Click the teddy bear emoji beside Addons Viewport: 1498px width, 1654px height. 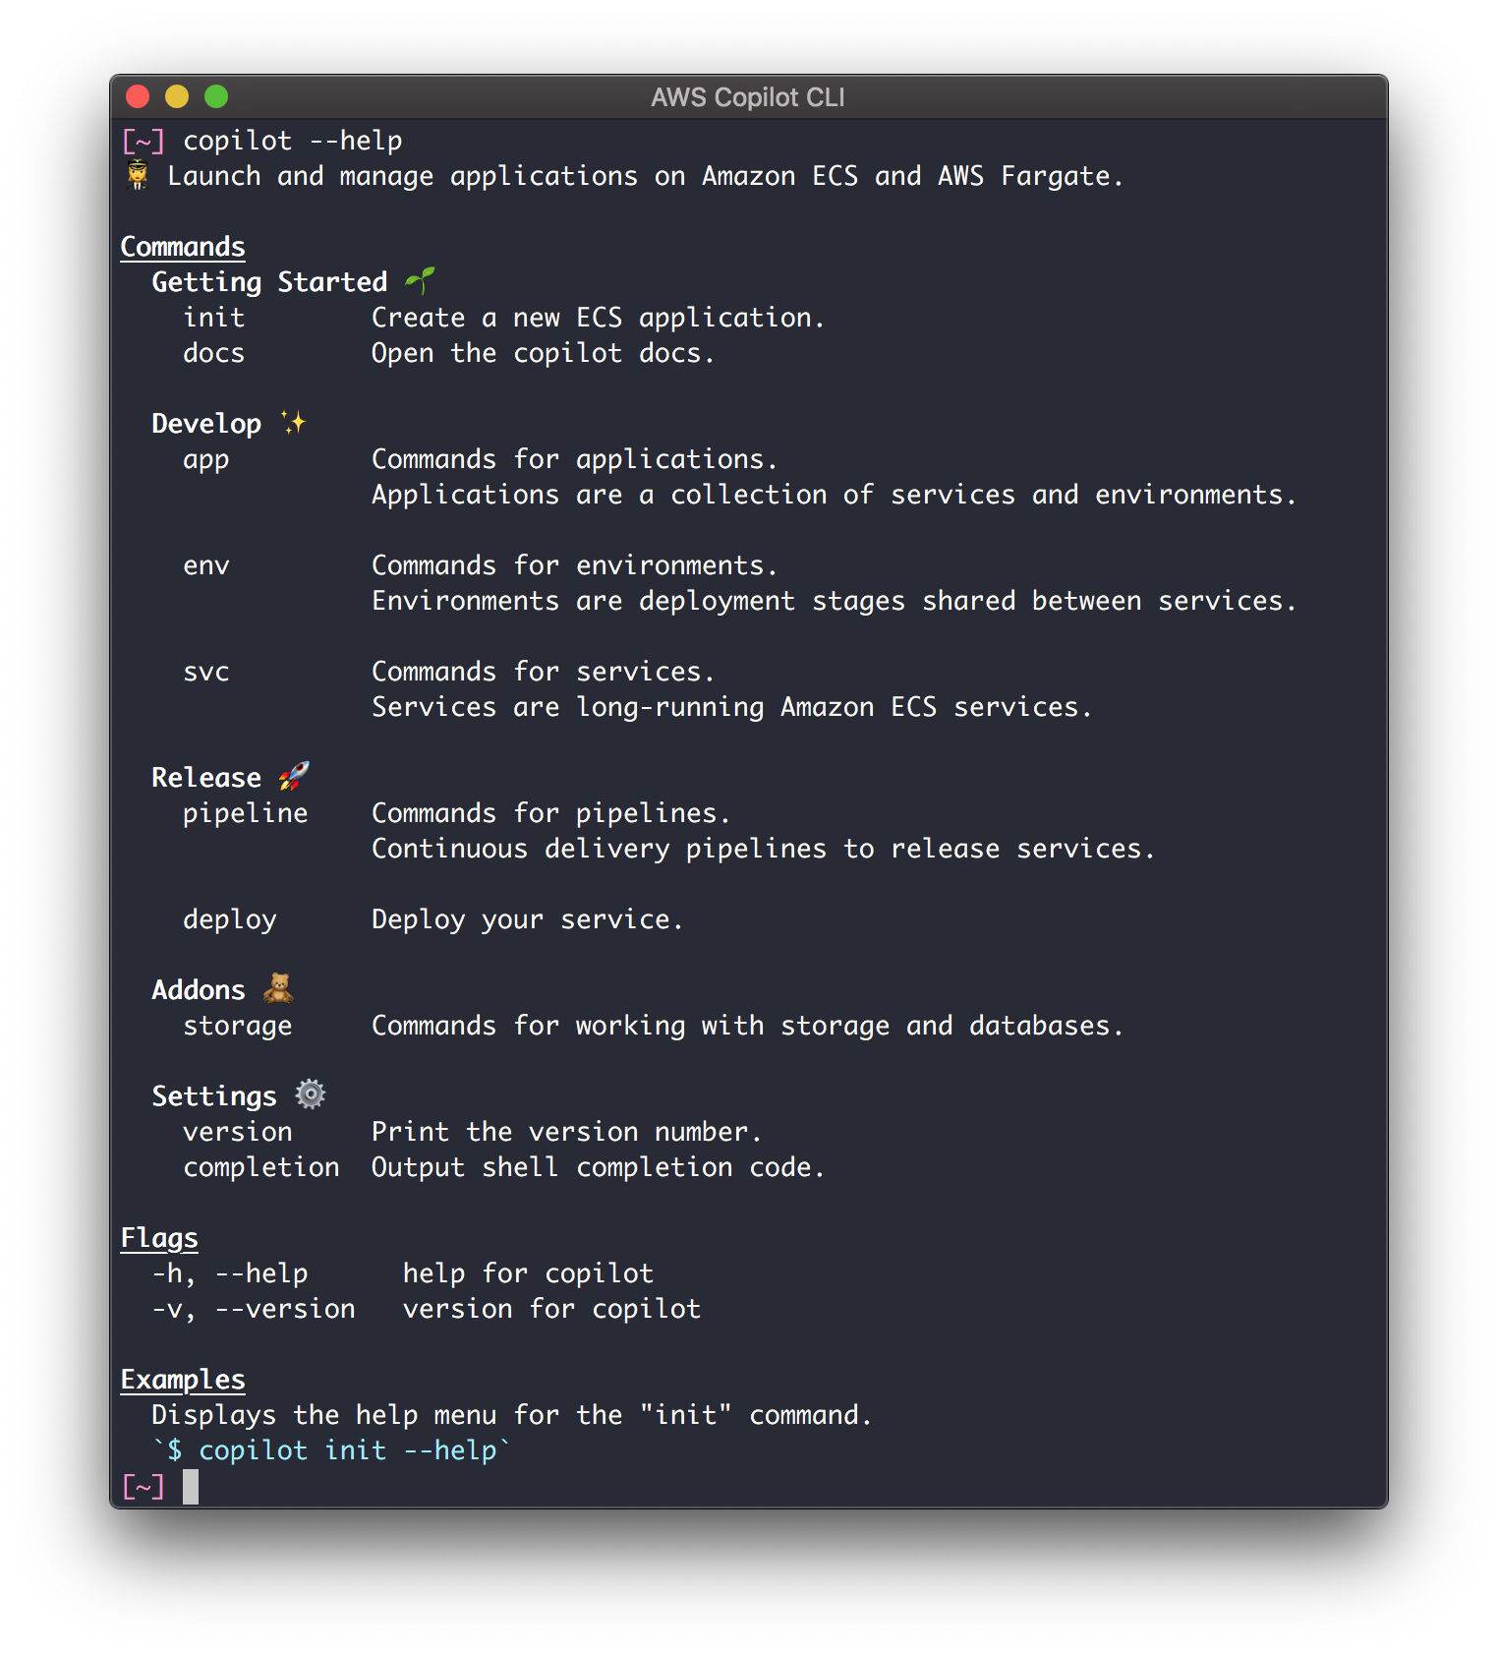(278, 988)
